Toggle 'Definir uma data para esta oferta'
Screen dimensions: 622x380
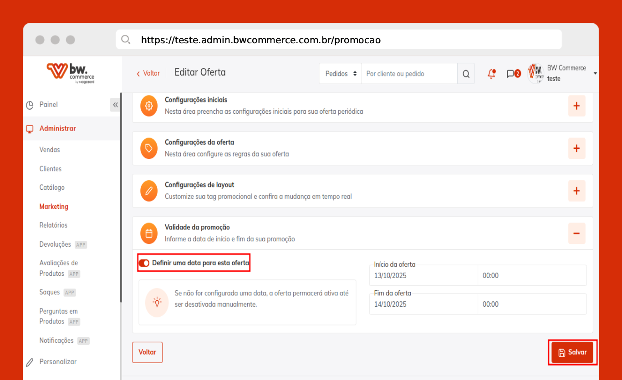[x=144, y=263]
